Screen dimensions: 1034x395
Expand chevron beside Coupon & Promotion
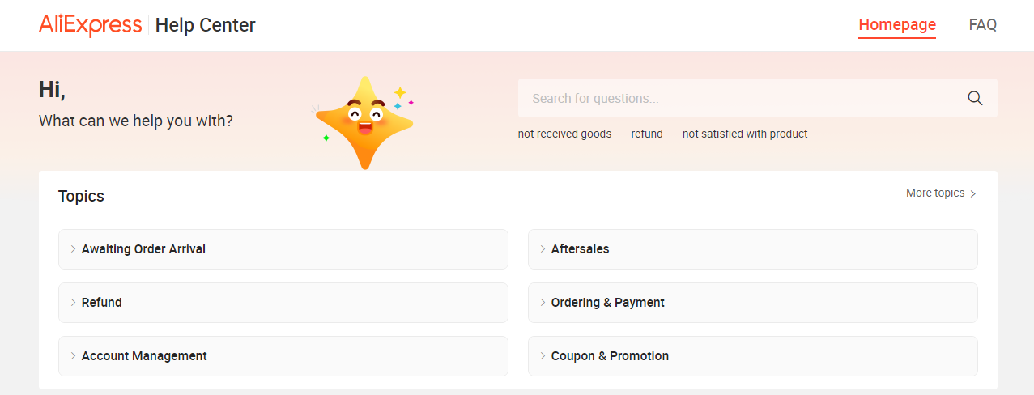543,356
